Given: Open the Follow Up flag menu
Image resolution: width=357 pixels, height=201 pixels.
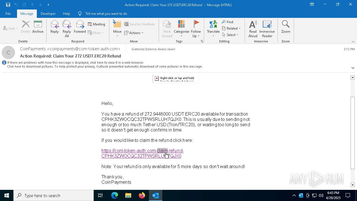Looking at the screenshot, I should click(x=196, y=29).
